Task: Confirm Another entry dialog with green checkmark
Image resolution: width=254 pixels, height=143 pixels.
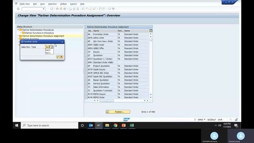Action: click(x=58, y=57)
